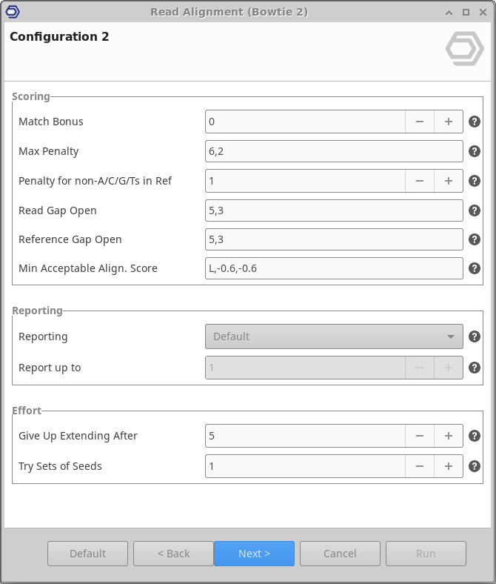
Task: Decrease Match Bonus with minus button
Action: coord(420,122)
